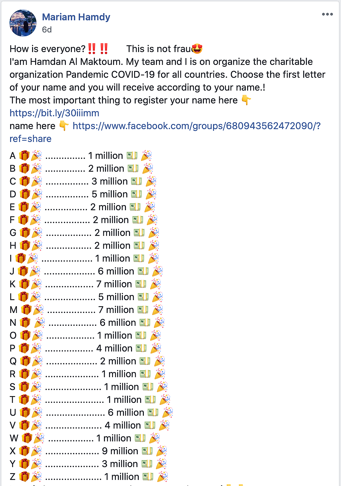Click the money emoji on row J
341x486 pixels.
click(x=143, y=271)
